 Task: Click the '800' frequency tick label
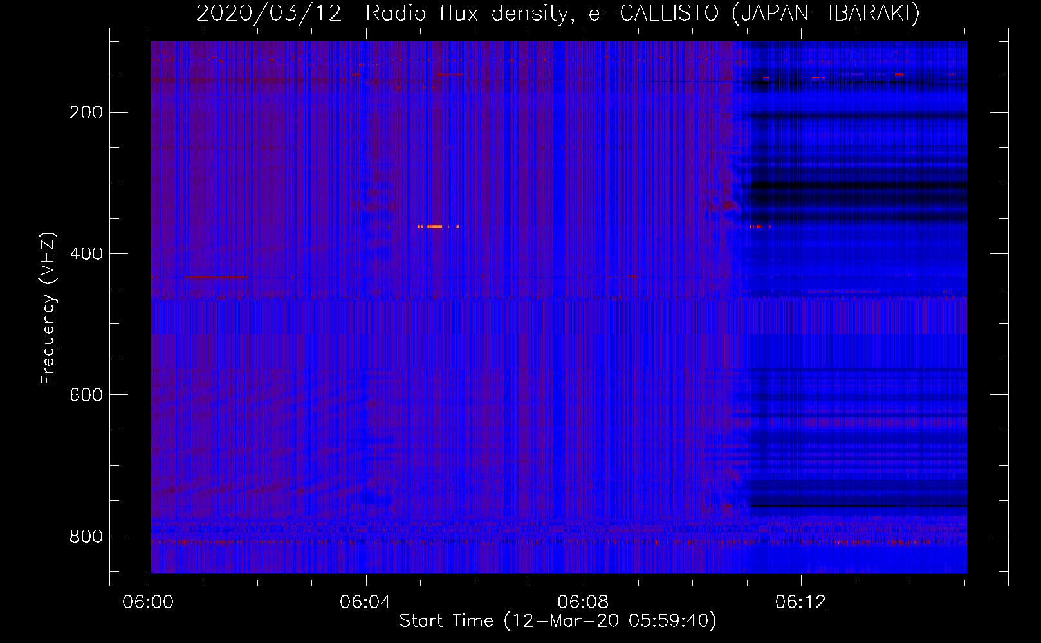point(86,536)
